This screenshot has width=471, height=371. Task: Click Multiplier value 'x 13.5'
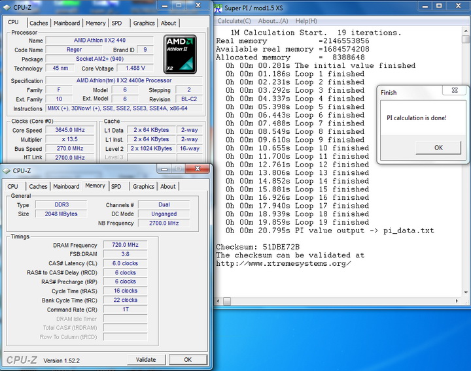70,139
